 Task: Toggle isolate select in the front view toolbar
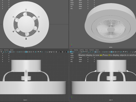(x=47, y=52)
